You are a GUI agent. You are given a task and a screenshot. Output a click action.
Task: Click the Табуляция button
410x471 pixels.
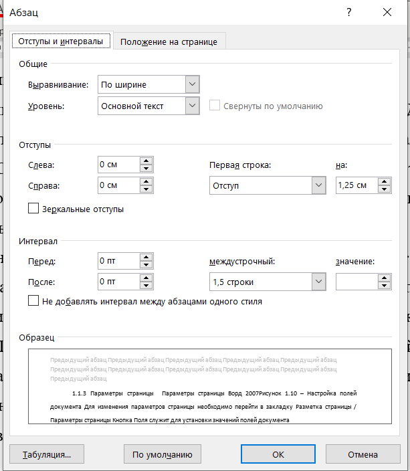point(47,454)
